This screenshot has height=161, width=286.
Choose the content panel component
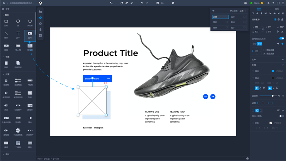[x=18, y=63]
